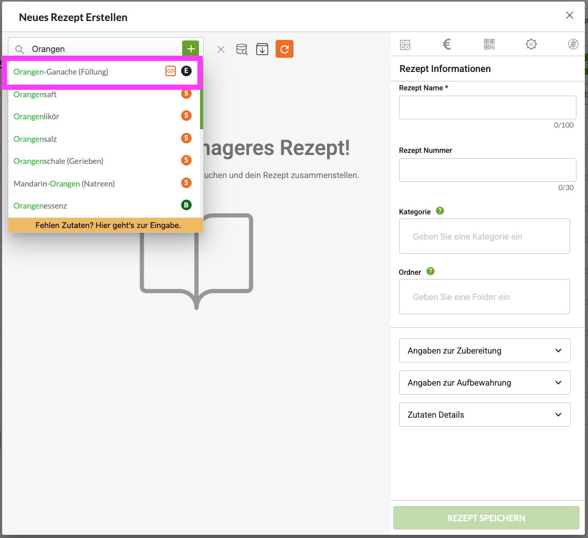Click the link icon on Orangen-Ganache
The image size is (588, 538).
pyautogui.click(x=170, y=71)
